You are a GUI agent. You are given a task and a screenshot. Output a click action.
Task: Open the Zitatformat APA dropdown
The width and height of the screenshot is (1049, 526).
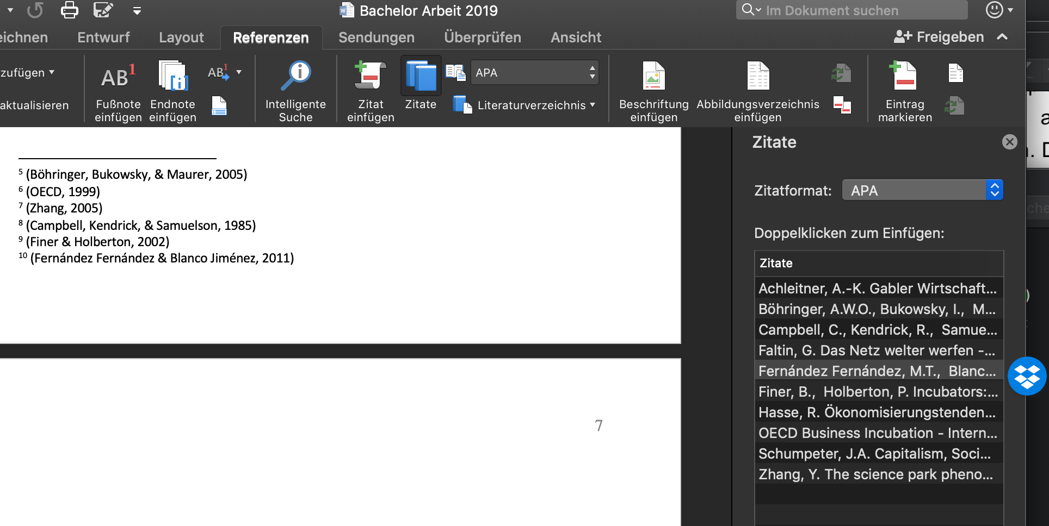coord(922,190)
